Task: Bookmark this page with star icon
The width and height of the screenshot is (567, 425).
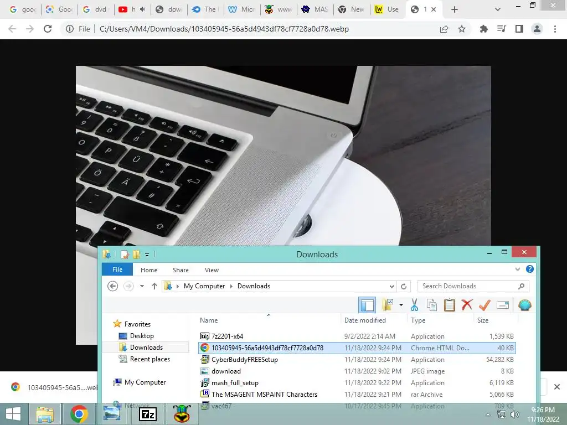Action: click(462, 29)
